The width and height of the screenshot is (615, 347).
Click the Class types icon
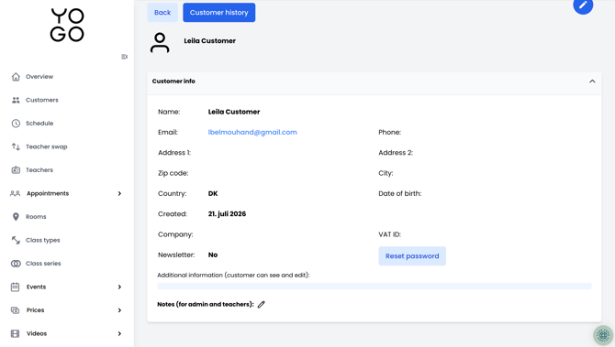(x=16, y=240)
